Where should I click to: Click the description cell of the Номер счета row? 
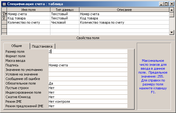[124, 14]
